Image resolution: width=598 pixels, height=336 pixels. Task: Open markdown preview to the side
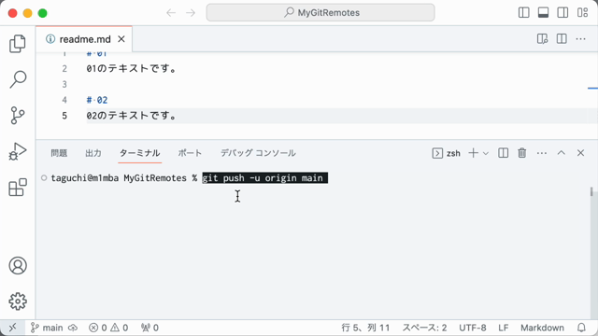pos(542,39)
